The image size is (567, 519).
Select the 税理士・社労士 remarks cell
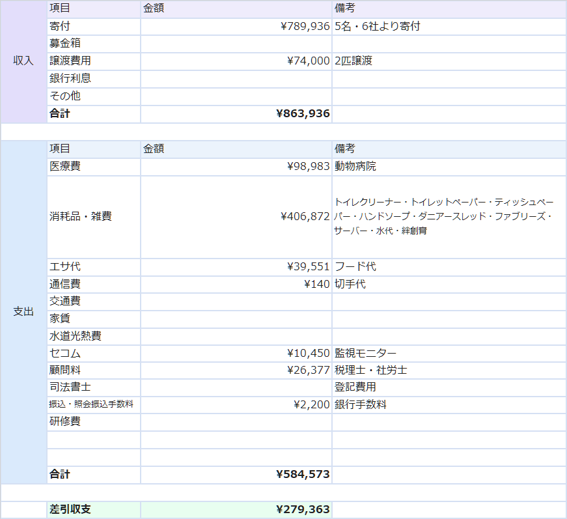point(449,371)
